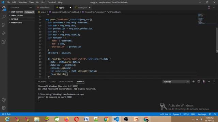Open Explorer more actions ellipsis

point(30,7)
